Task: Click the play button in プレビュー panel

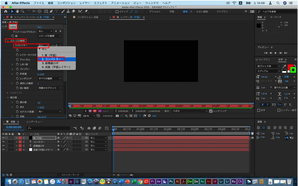Action: point(276,53)
